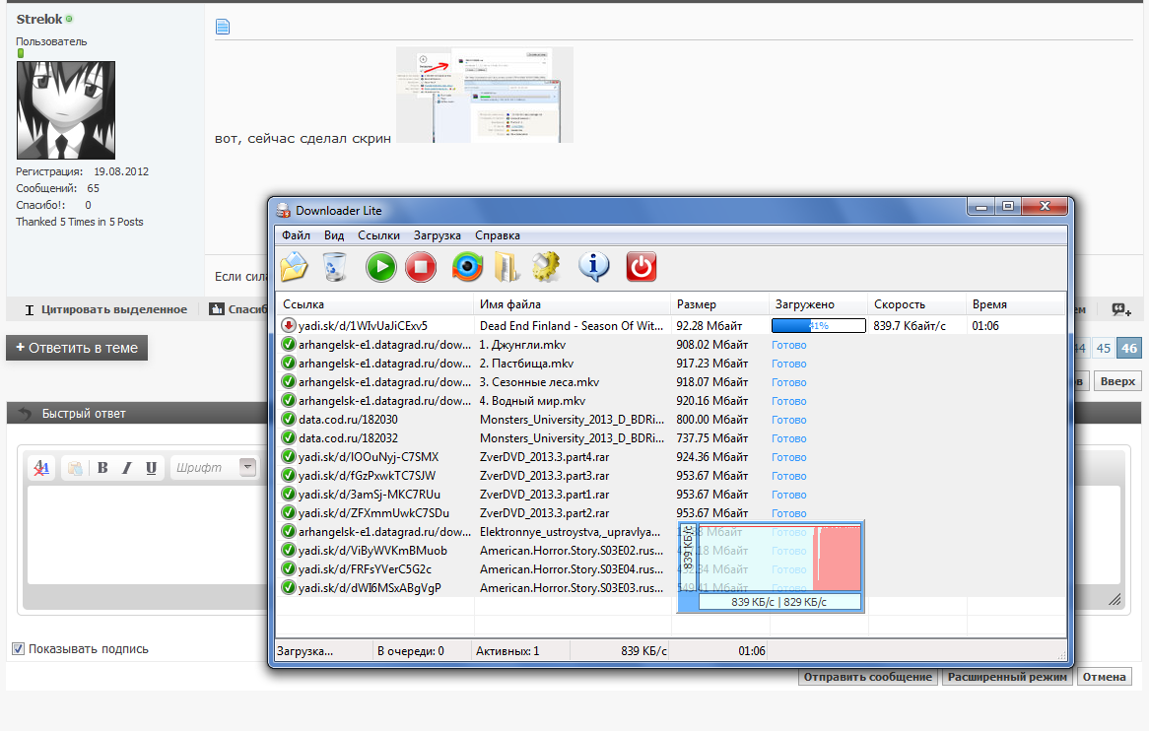Start downloads with the green play button
1149x731 pixels.
381,267
